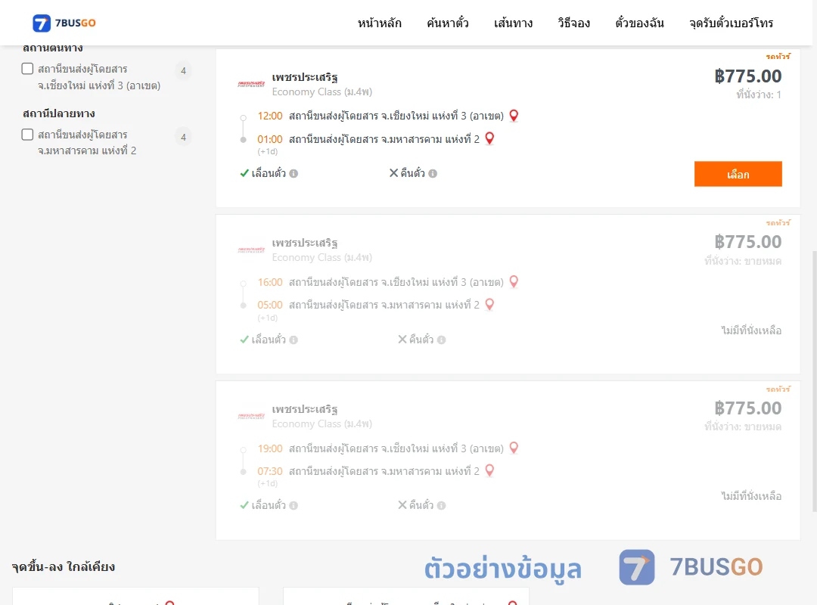The image size is (817, 605).
Task: Open map pin for 07:30 arrival station
Action: coord(489,470)
